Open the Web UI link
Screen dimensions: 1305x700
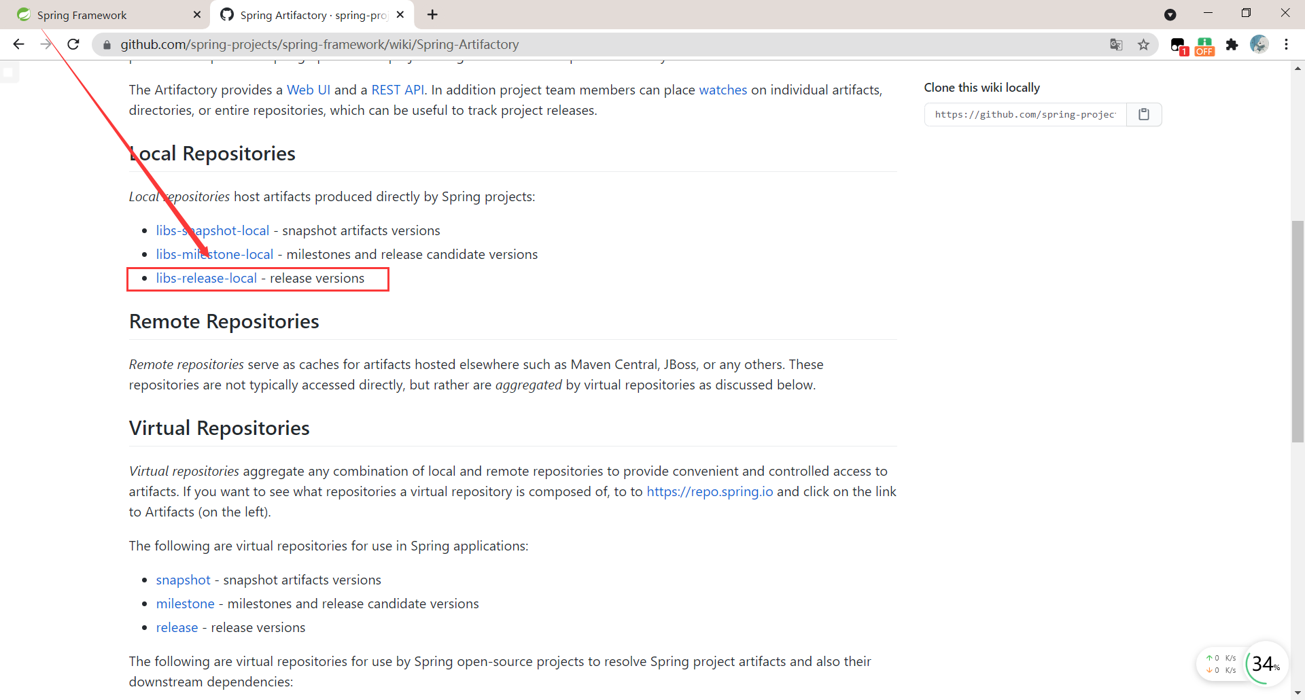click(x=309, y=90)
